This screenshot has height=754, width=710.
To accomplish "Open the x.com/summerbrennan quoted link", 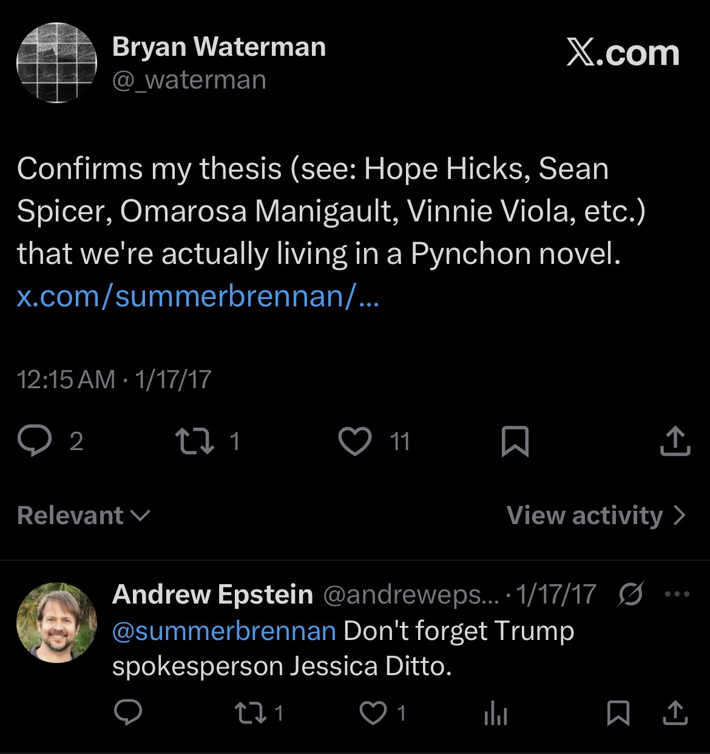I will click(x=197, y=295).
